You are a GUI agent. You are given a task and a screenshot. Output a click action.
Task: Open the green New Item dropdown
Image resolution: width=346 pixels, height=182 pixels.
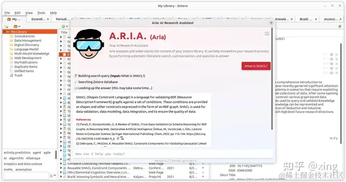click(65, 26)
